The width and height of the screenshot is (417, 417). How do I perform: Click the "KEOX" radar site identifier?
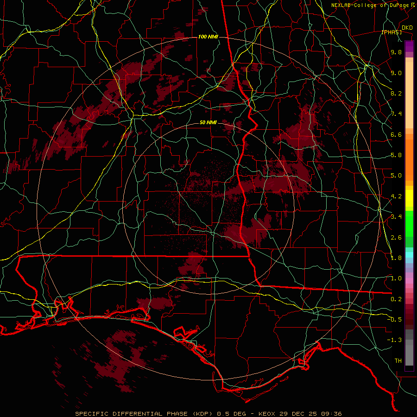267,414
